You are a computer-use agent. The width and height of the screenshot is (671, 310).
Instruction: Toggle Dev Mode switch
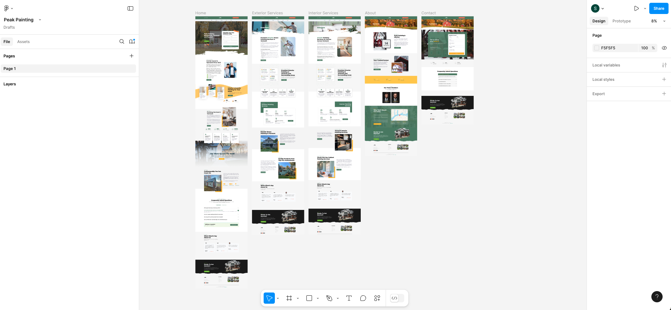(397, 298)
